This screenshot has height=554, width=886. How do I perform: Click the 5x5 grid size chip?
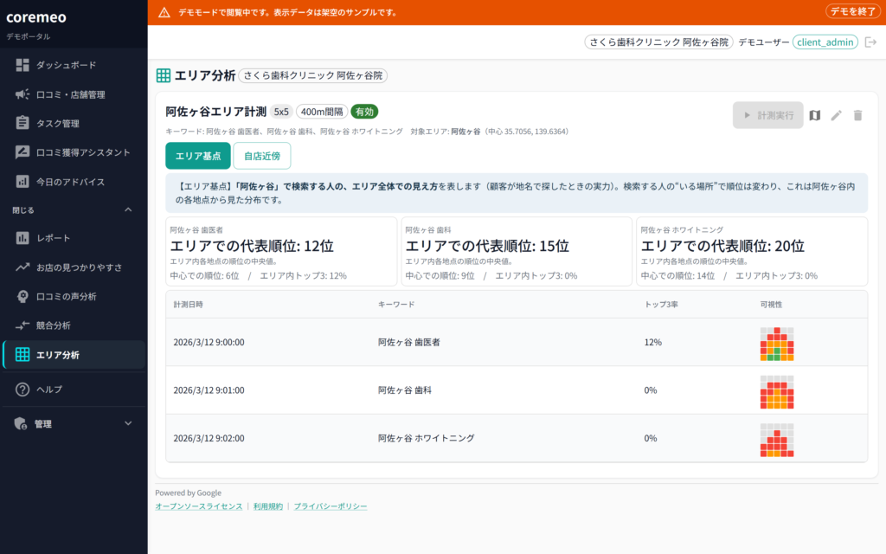(x=281, y=112)
